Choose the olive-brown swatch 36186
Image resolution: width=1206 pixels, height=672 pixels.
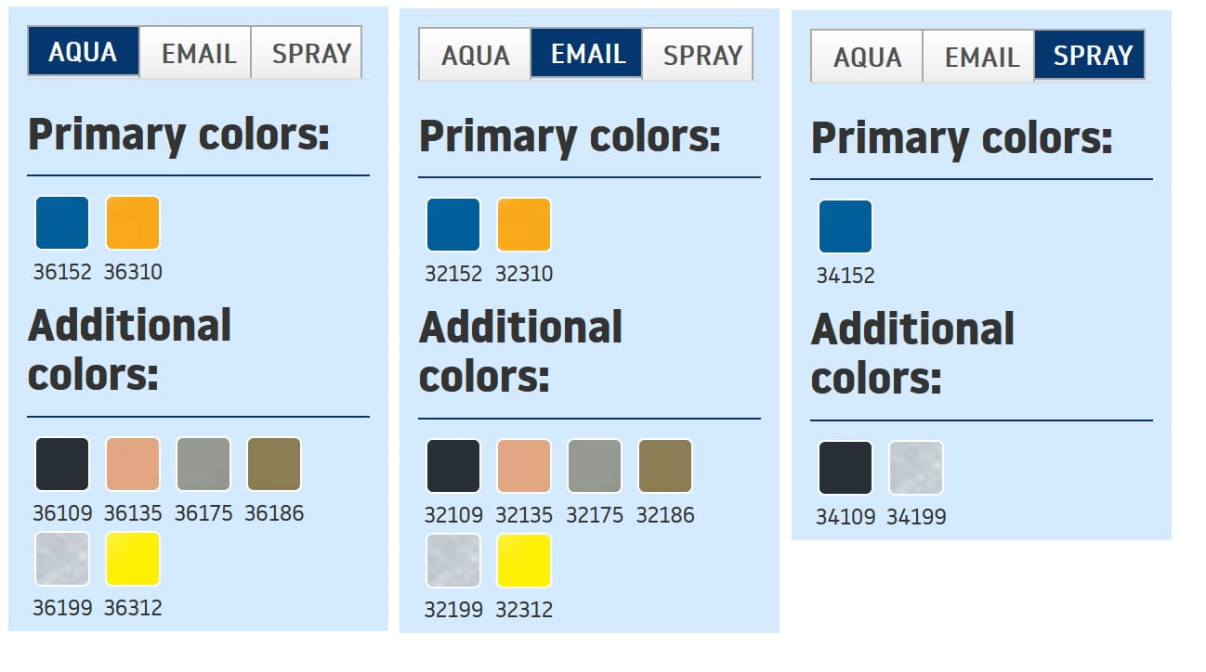pyautogui.click(x=274, y=464)
